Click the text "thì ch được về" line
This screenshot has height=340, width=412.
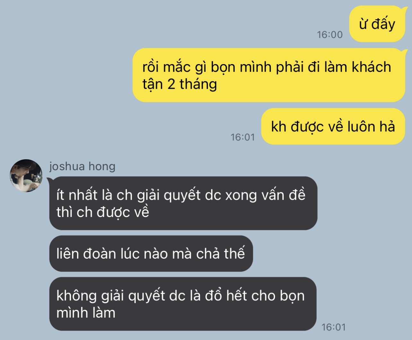point(103,212)
